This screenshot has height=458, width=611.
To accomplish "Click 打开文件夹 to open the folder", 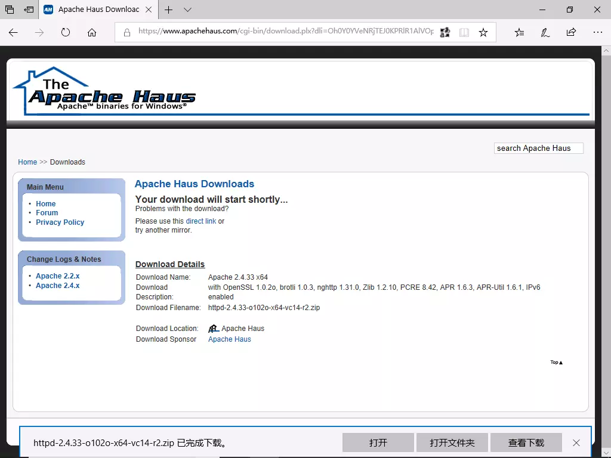I will [452, 443].
